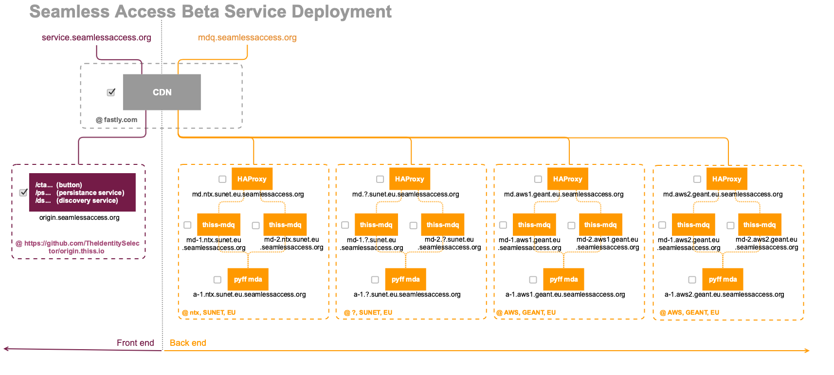Check the HAProxy box for md.?.sunet.eu

[380, 179]
